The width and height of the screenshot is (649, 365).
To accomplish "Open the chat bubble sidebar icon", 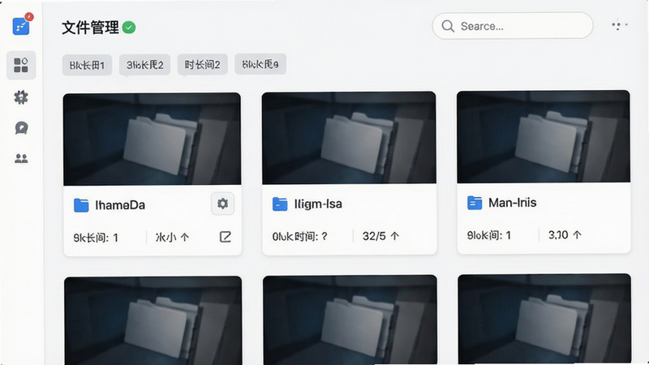I will click(21, 128).
